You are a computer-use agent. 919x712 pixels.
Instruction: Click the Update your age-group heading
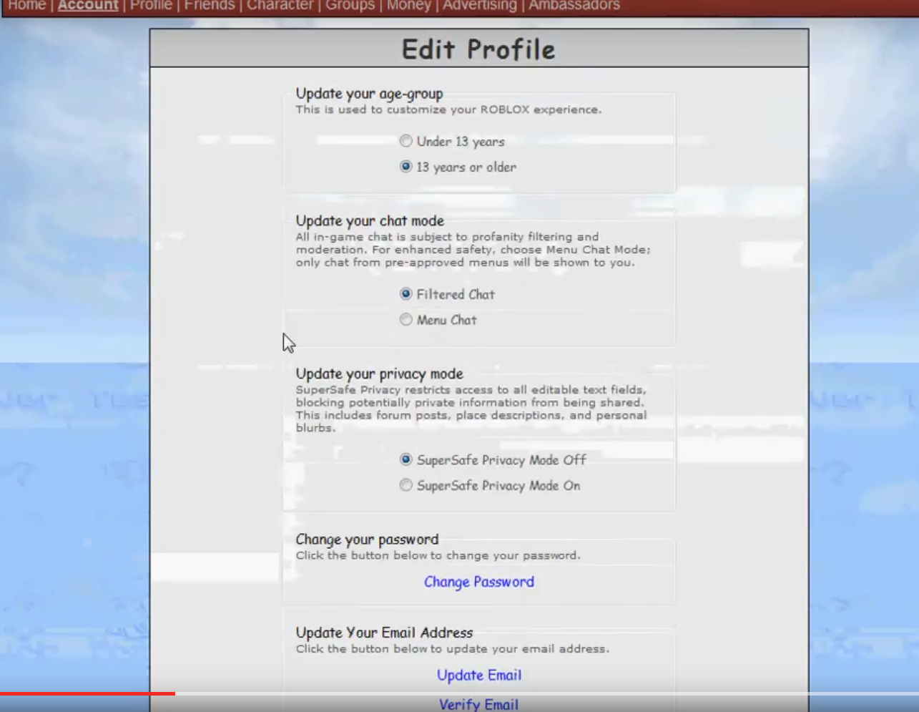370,94
